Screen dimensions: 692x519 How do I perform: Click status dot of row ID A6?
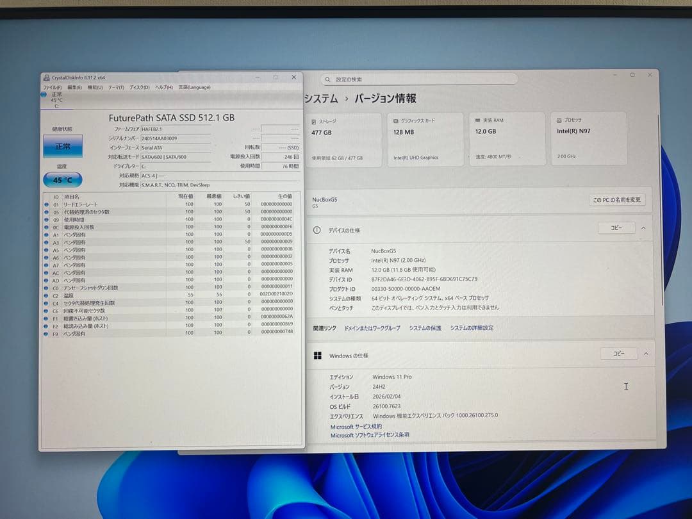(x=46, y=258)
